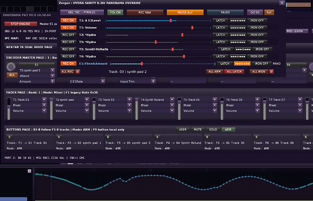Viewport: 313px width, 201px height.
Task: Click the arrows icon in T3: *Hydra row
Action: tap(238, 42)
